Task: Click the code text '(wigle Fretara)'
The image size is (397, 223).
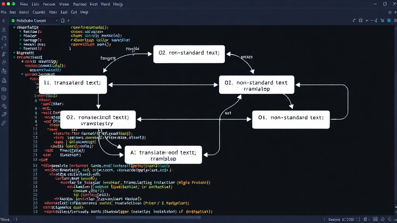Action: (193, 182)
